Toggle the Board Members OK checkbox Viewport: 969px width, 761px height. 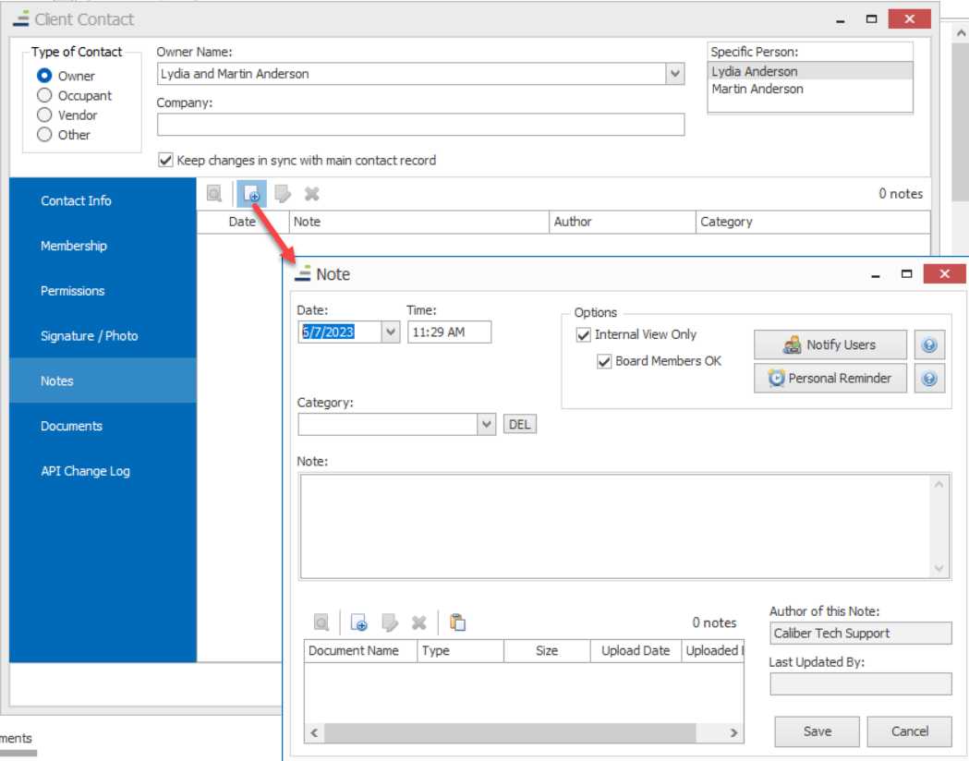(x=605, y=361)
